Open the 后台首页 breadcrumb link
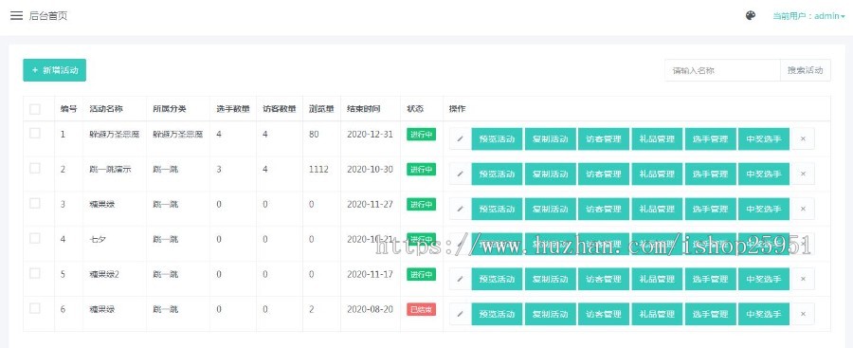This screenshot has height=348, width=853. coord(48,16)
